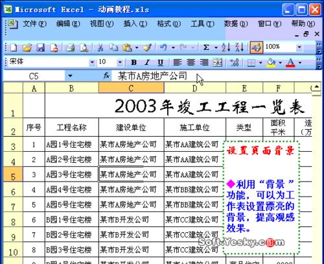Apply borders with the Borders icon

point(251,62)
